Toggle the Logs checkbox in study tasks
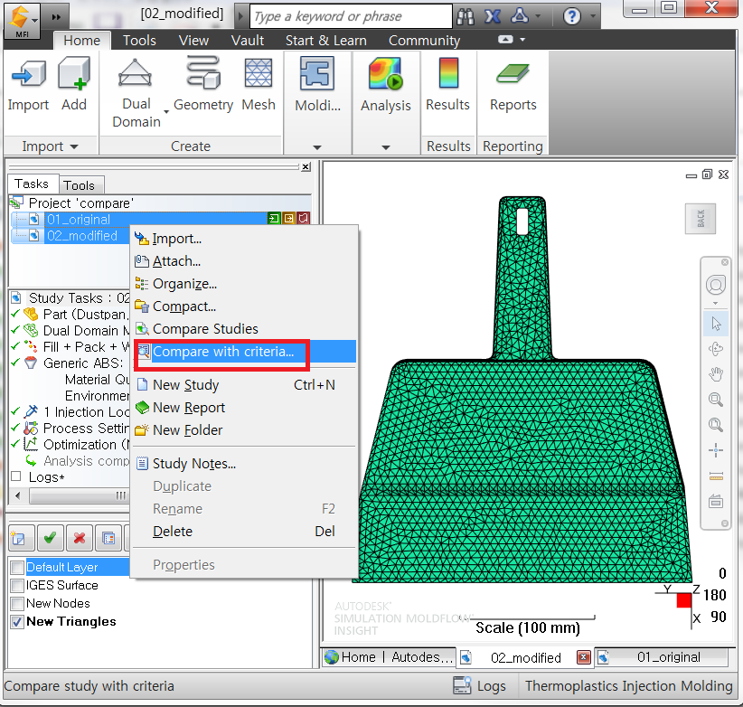Image resolution: width=743 pixels, height=707 pixels. click(x=16, y=476)
